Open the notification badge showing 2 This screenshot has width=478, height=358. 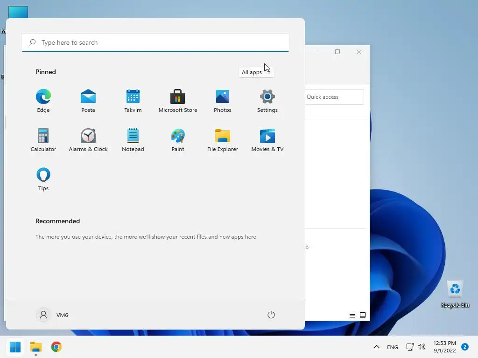pos(464,347)
